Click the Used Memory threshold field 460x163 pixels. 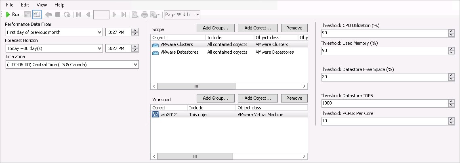(x=384, y=51)
